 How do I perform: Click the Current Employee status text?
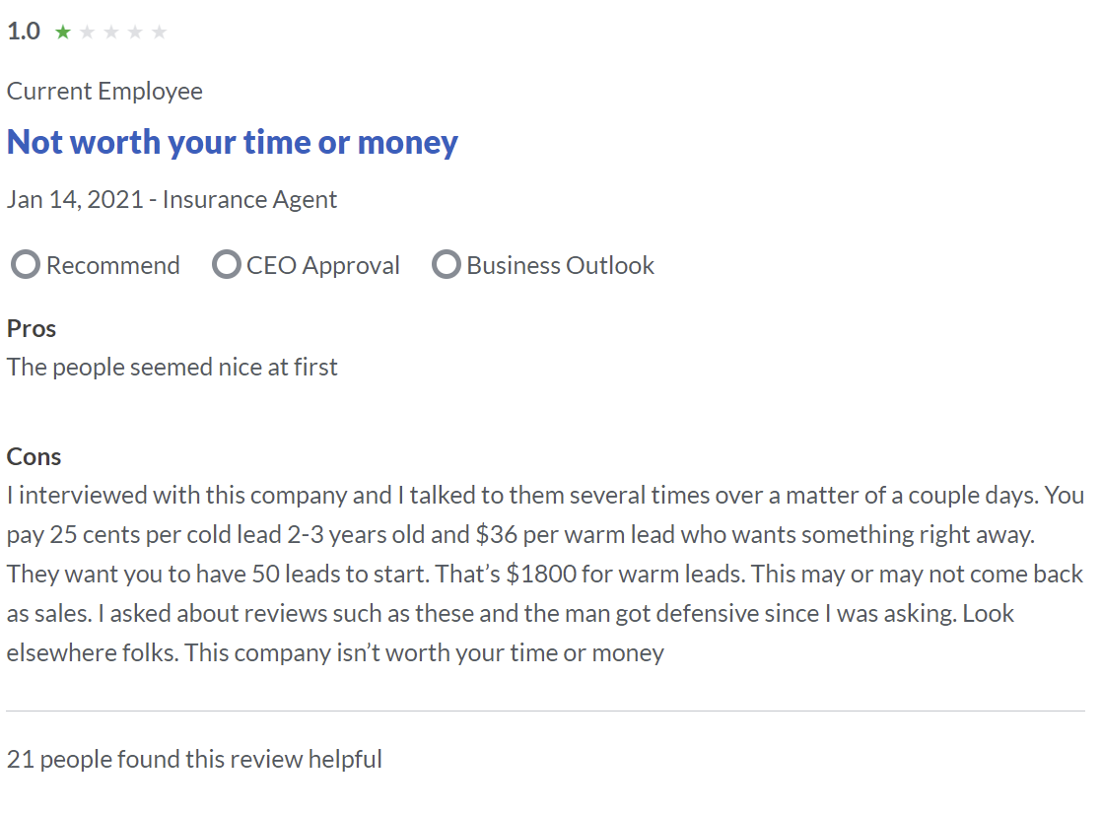(104, 92)
